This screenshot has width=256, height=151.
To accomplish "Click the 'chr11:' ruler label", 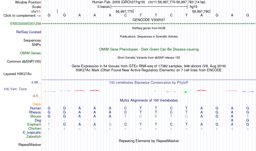I will pos(36,11).
